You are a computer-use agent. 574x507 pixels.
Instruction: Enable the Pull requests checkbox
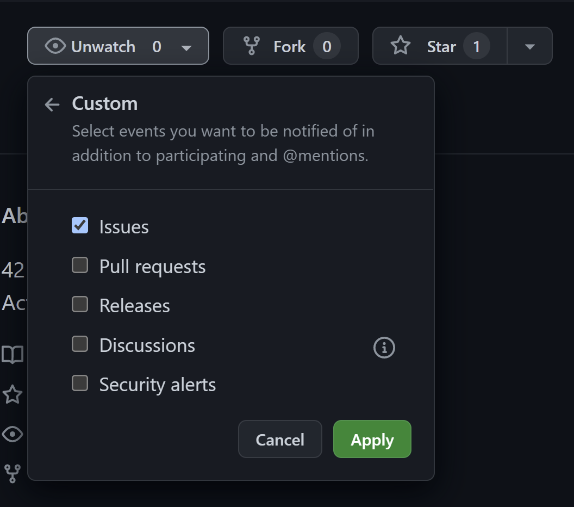pyautogui.click(x=80, y=265)
